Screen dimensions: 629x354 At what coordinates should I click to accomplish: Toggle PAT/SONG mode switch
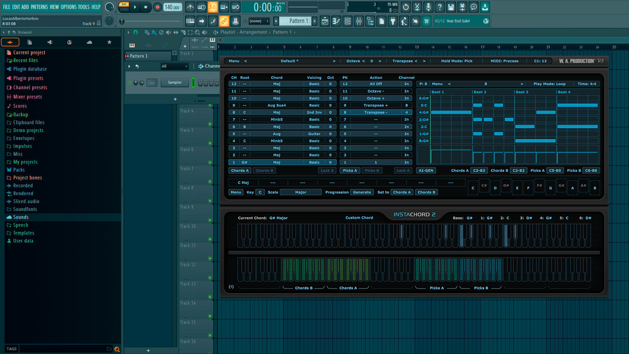(x=124, y=7)
